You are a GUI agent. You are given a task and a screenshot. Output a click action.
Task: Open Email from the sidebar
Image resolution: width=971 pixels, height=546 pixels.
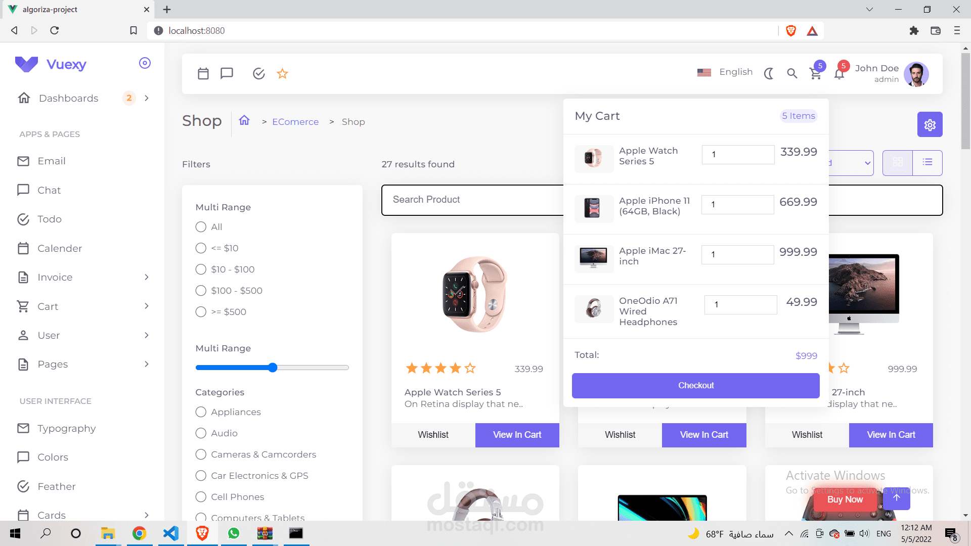52,161
